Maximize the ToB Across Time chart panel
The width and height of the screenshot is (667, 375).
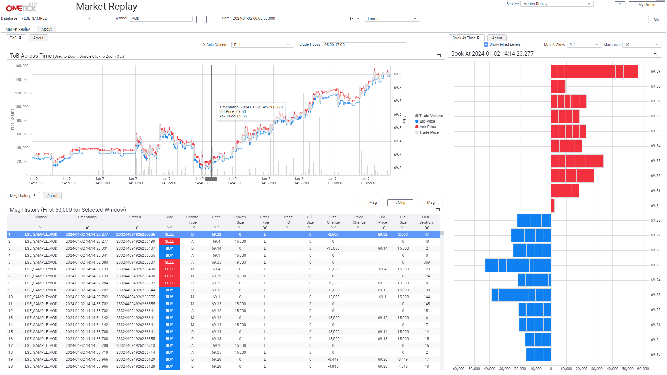click(439, 56)
